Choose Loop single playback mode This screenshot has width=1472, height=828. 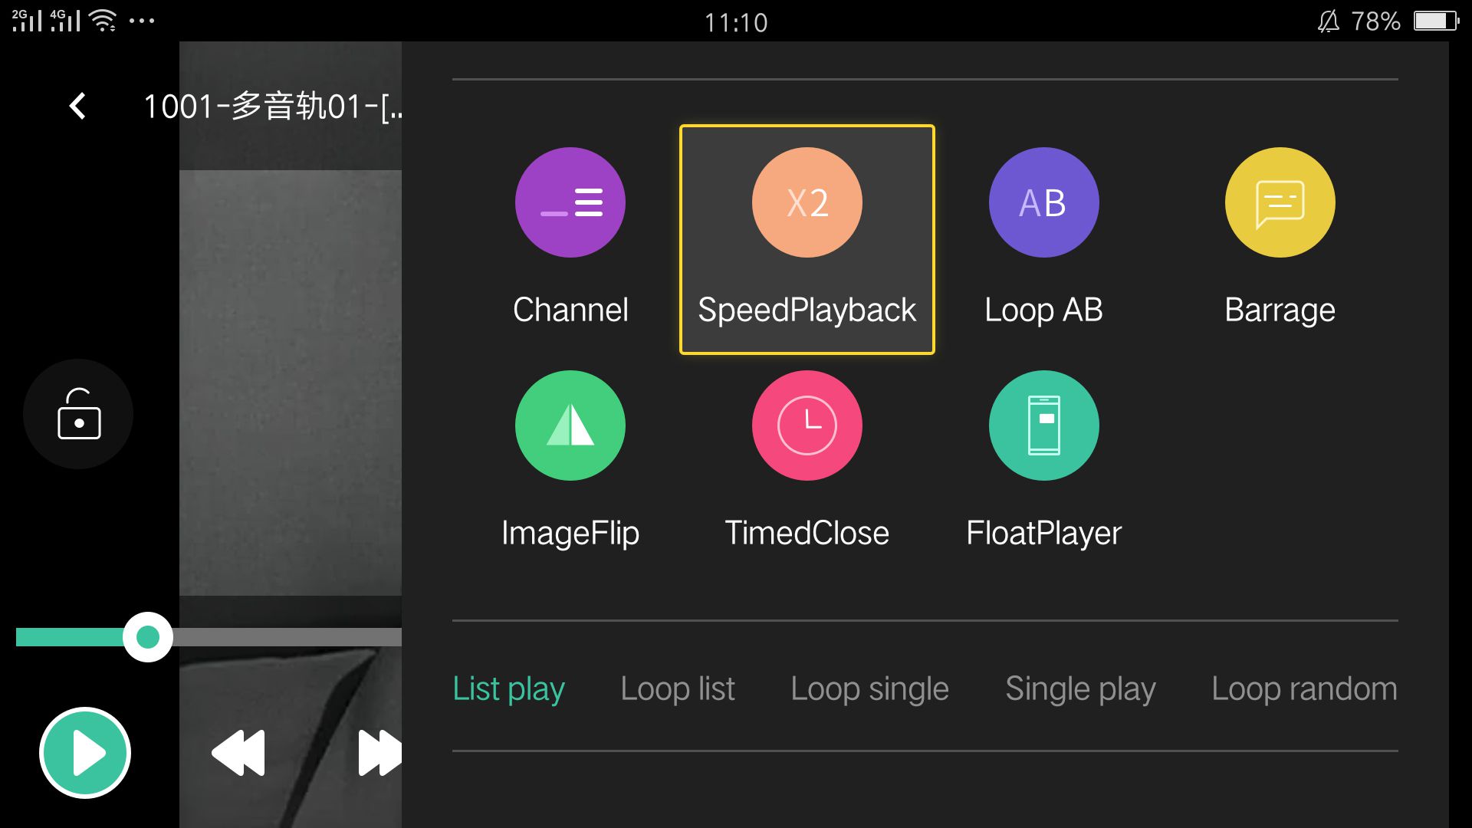click(869, 688)
